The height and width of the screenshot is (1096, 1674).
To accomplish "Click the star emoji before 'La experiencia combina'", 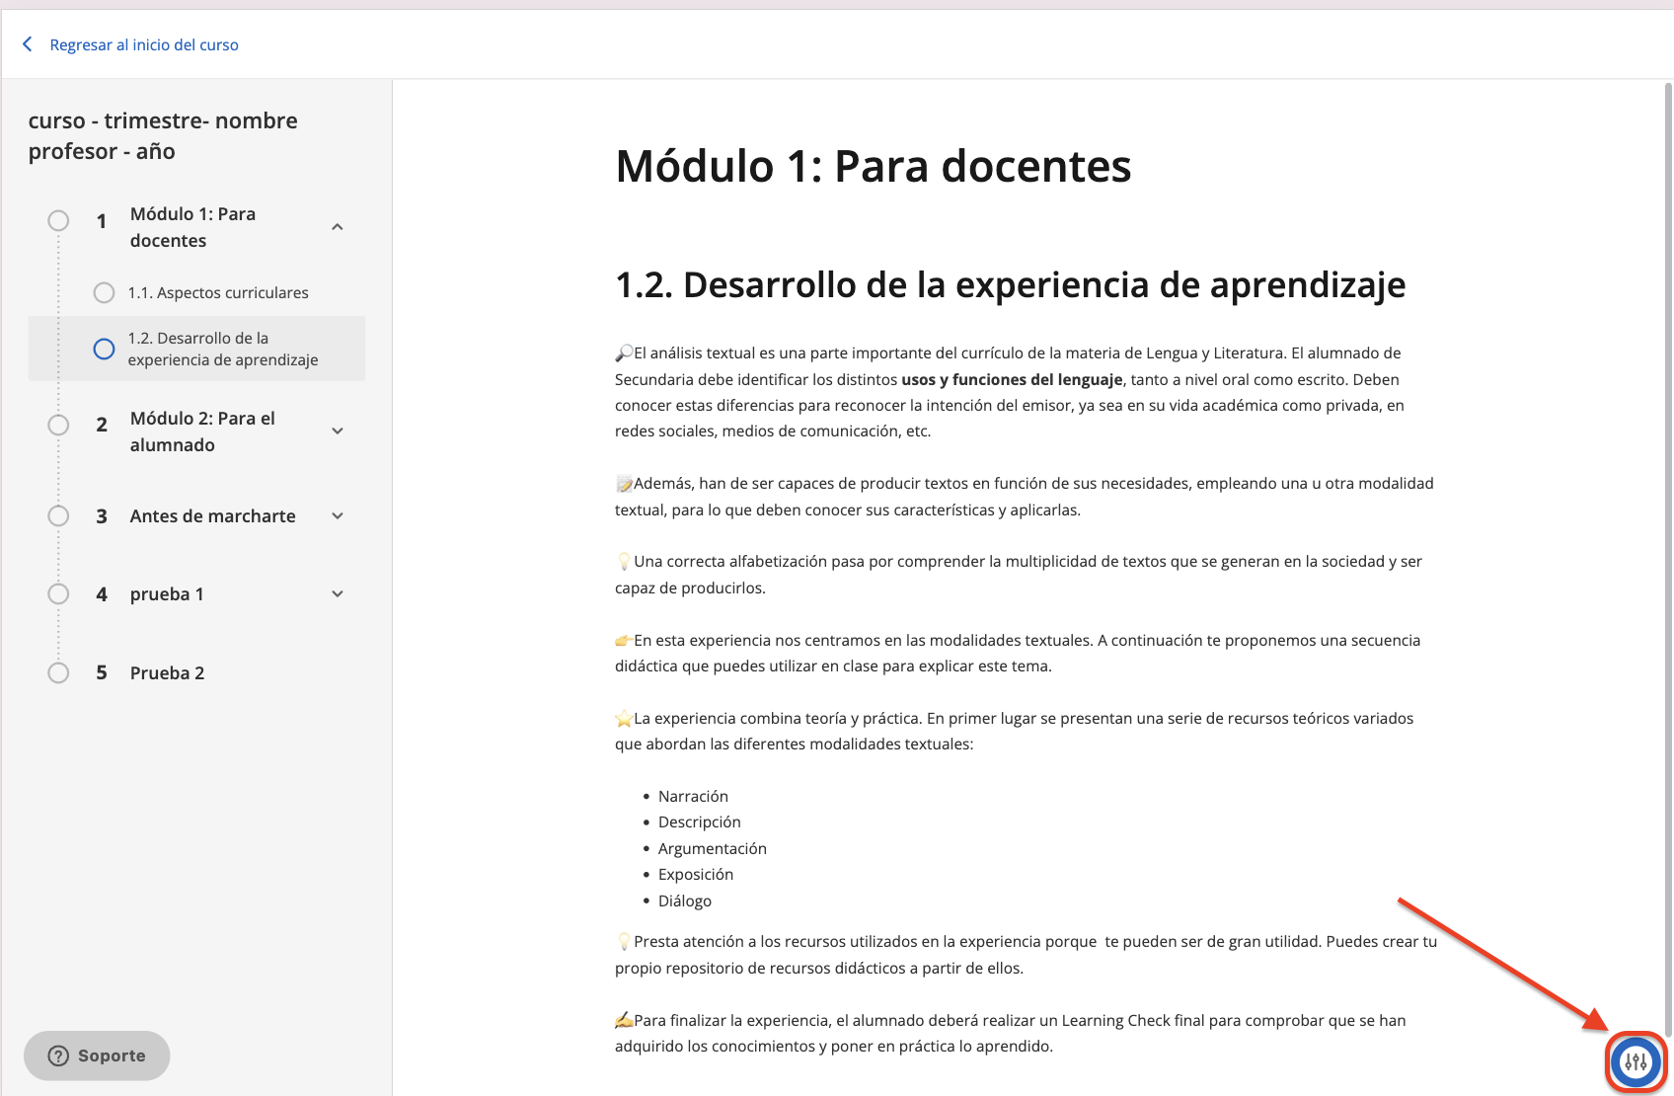I will (624, 718).
